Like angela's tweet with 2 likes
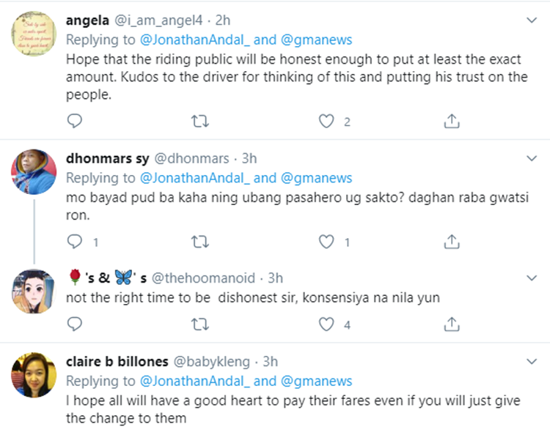The height and width of the screenshot is (435, 550). (x=326, y=122)
